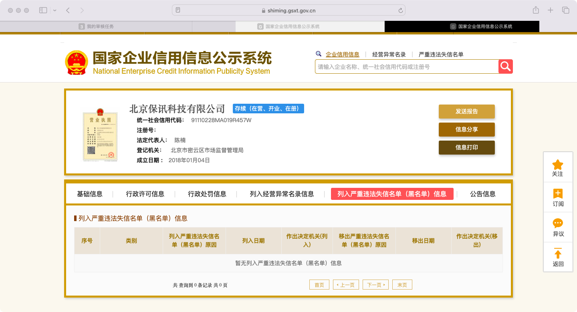577x312 pixels.
Task: Click the 订阅 subscribe icon
Action: [x=558, y=194]
